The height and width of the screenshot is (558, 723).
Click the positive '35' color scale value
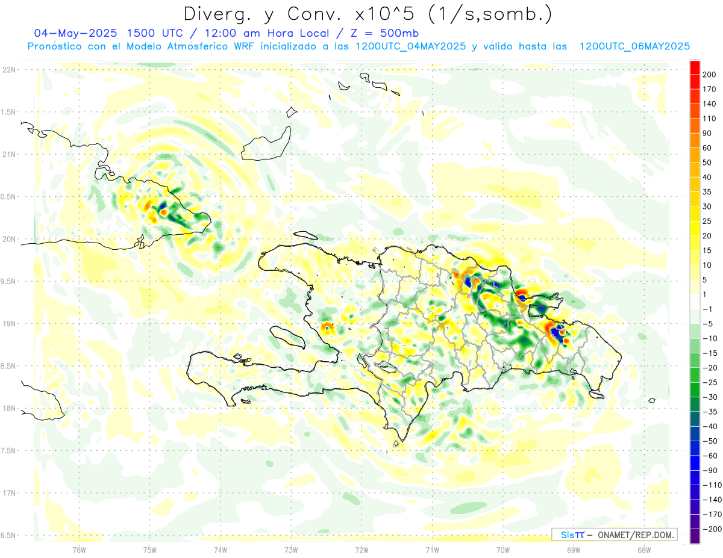(707, 192)
